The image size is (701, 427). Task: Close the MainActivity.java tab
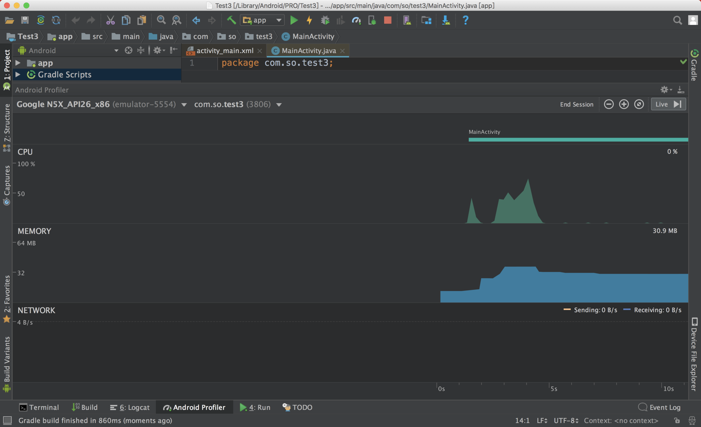click(343, 51)
